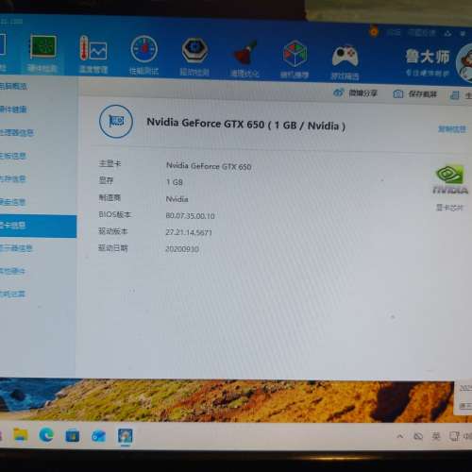The width and height of the screenshot is (472, 472).
Task: Click the '鲁大师' brand title text
Action: click(x=428, y=57)
